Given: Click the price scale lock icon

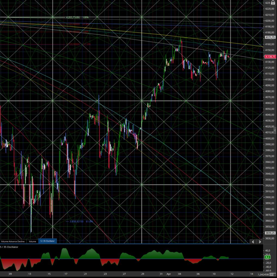Looking at the screenshot, I should [273, 2].
